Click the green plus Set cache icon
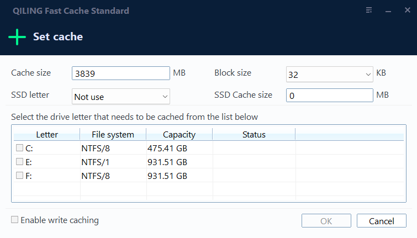The height and width of the screenshot is (238, 417). coord(17,37)
